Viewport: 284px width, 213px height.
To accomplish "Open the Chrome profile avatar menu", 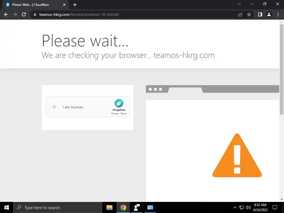I will 269,14.
